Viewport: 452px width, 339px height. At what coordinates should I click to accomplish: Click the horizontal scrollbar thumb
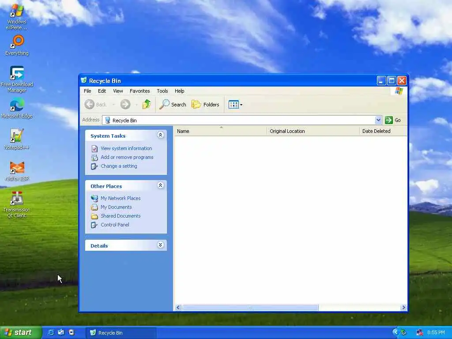(250, 308)
